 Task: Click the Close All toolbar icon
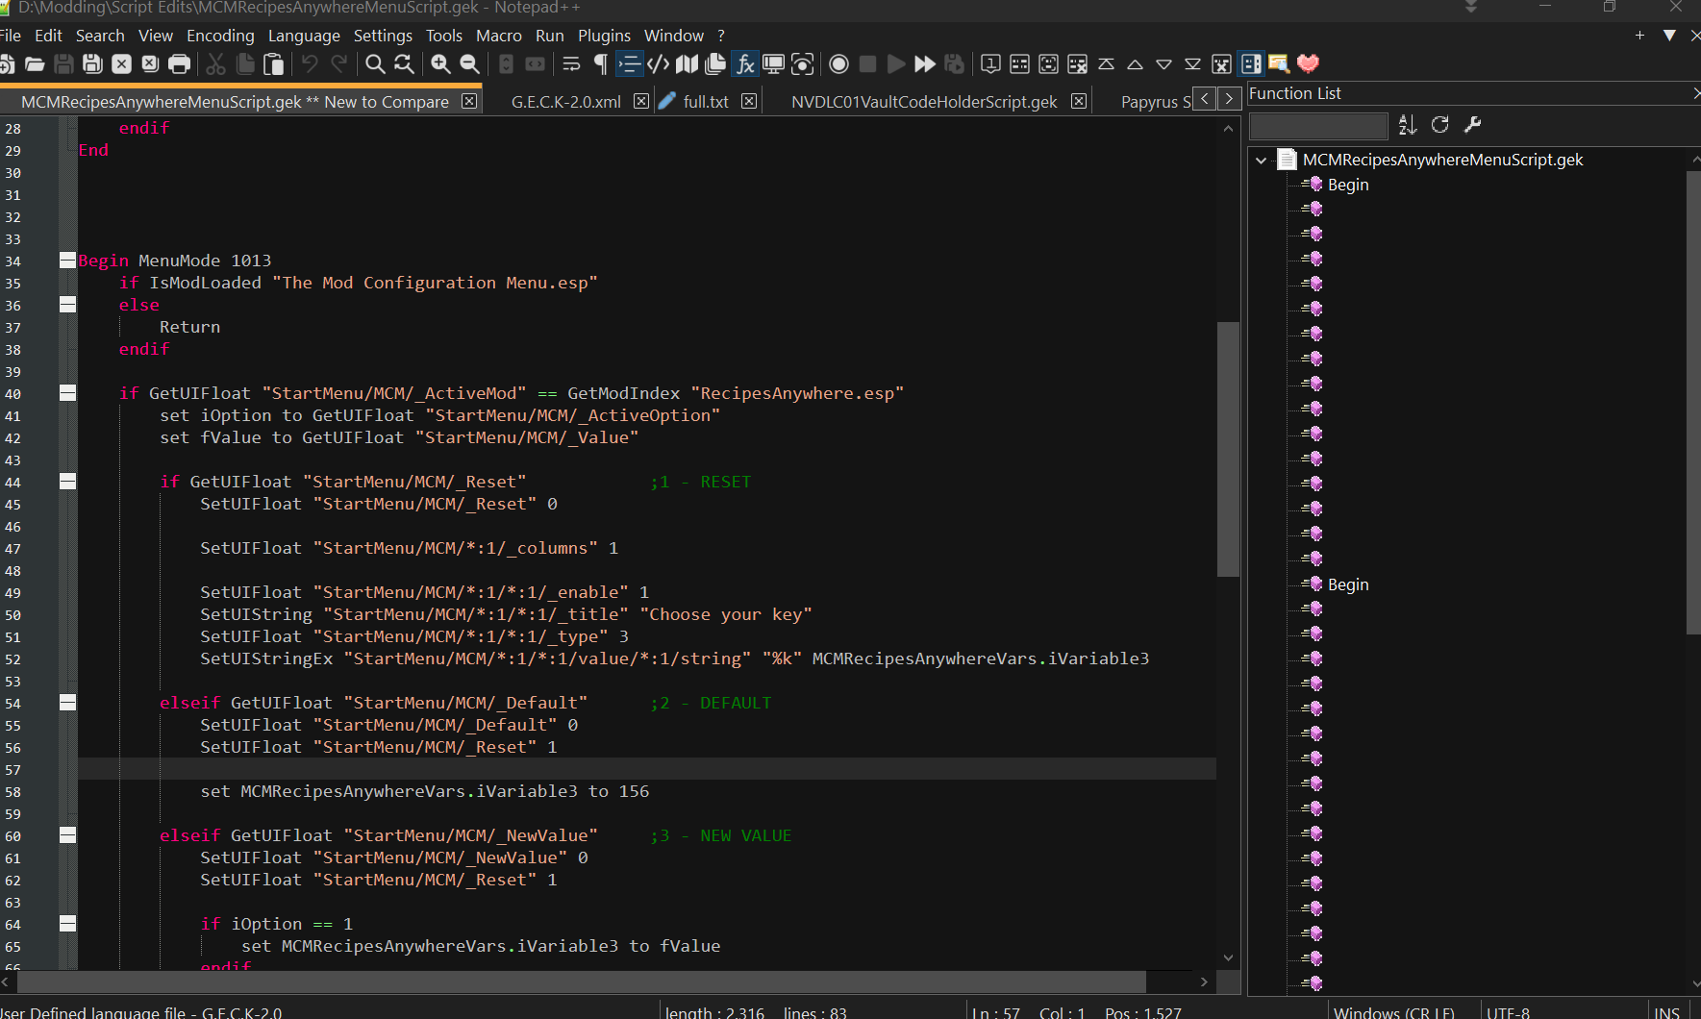click(150, 64)
